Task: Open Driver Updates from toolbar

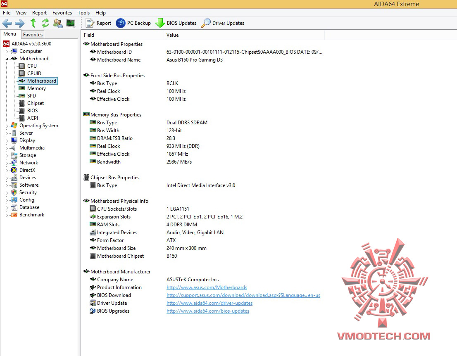Action: pos(223,23)
